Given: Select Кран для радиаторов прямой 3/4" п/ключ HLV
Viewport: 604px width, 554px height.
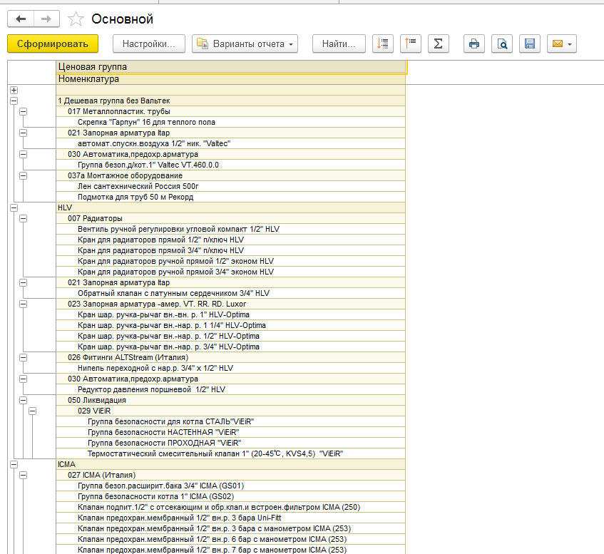Looking at the screenshot, I should (x=231, y=250).
